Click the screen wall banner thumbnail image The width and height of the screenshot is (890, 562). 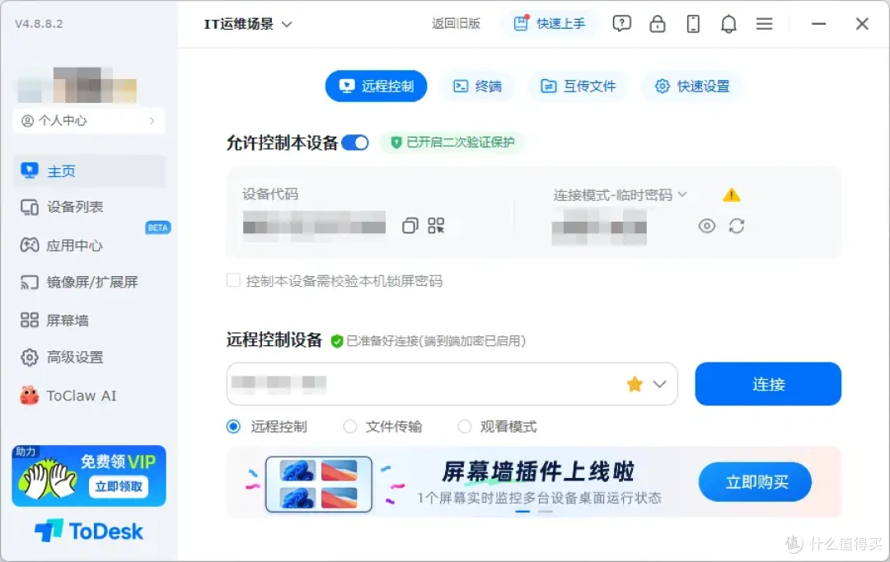[x=319, y=485]
